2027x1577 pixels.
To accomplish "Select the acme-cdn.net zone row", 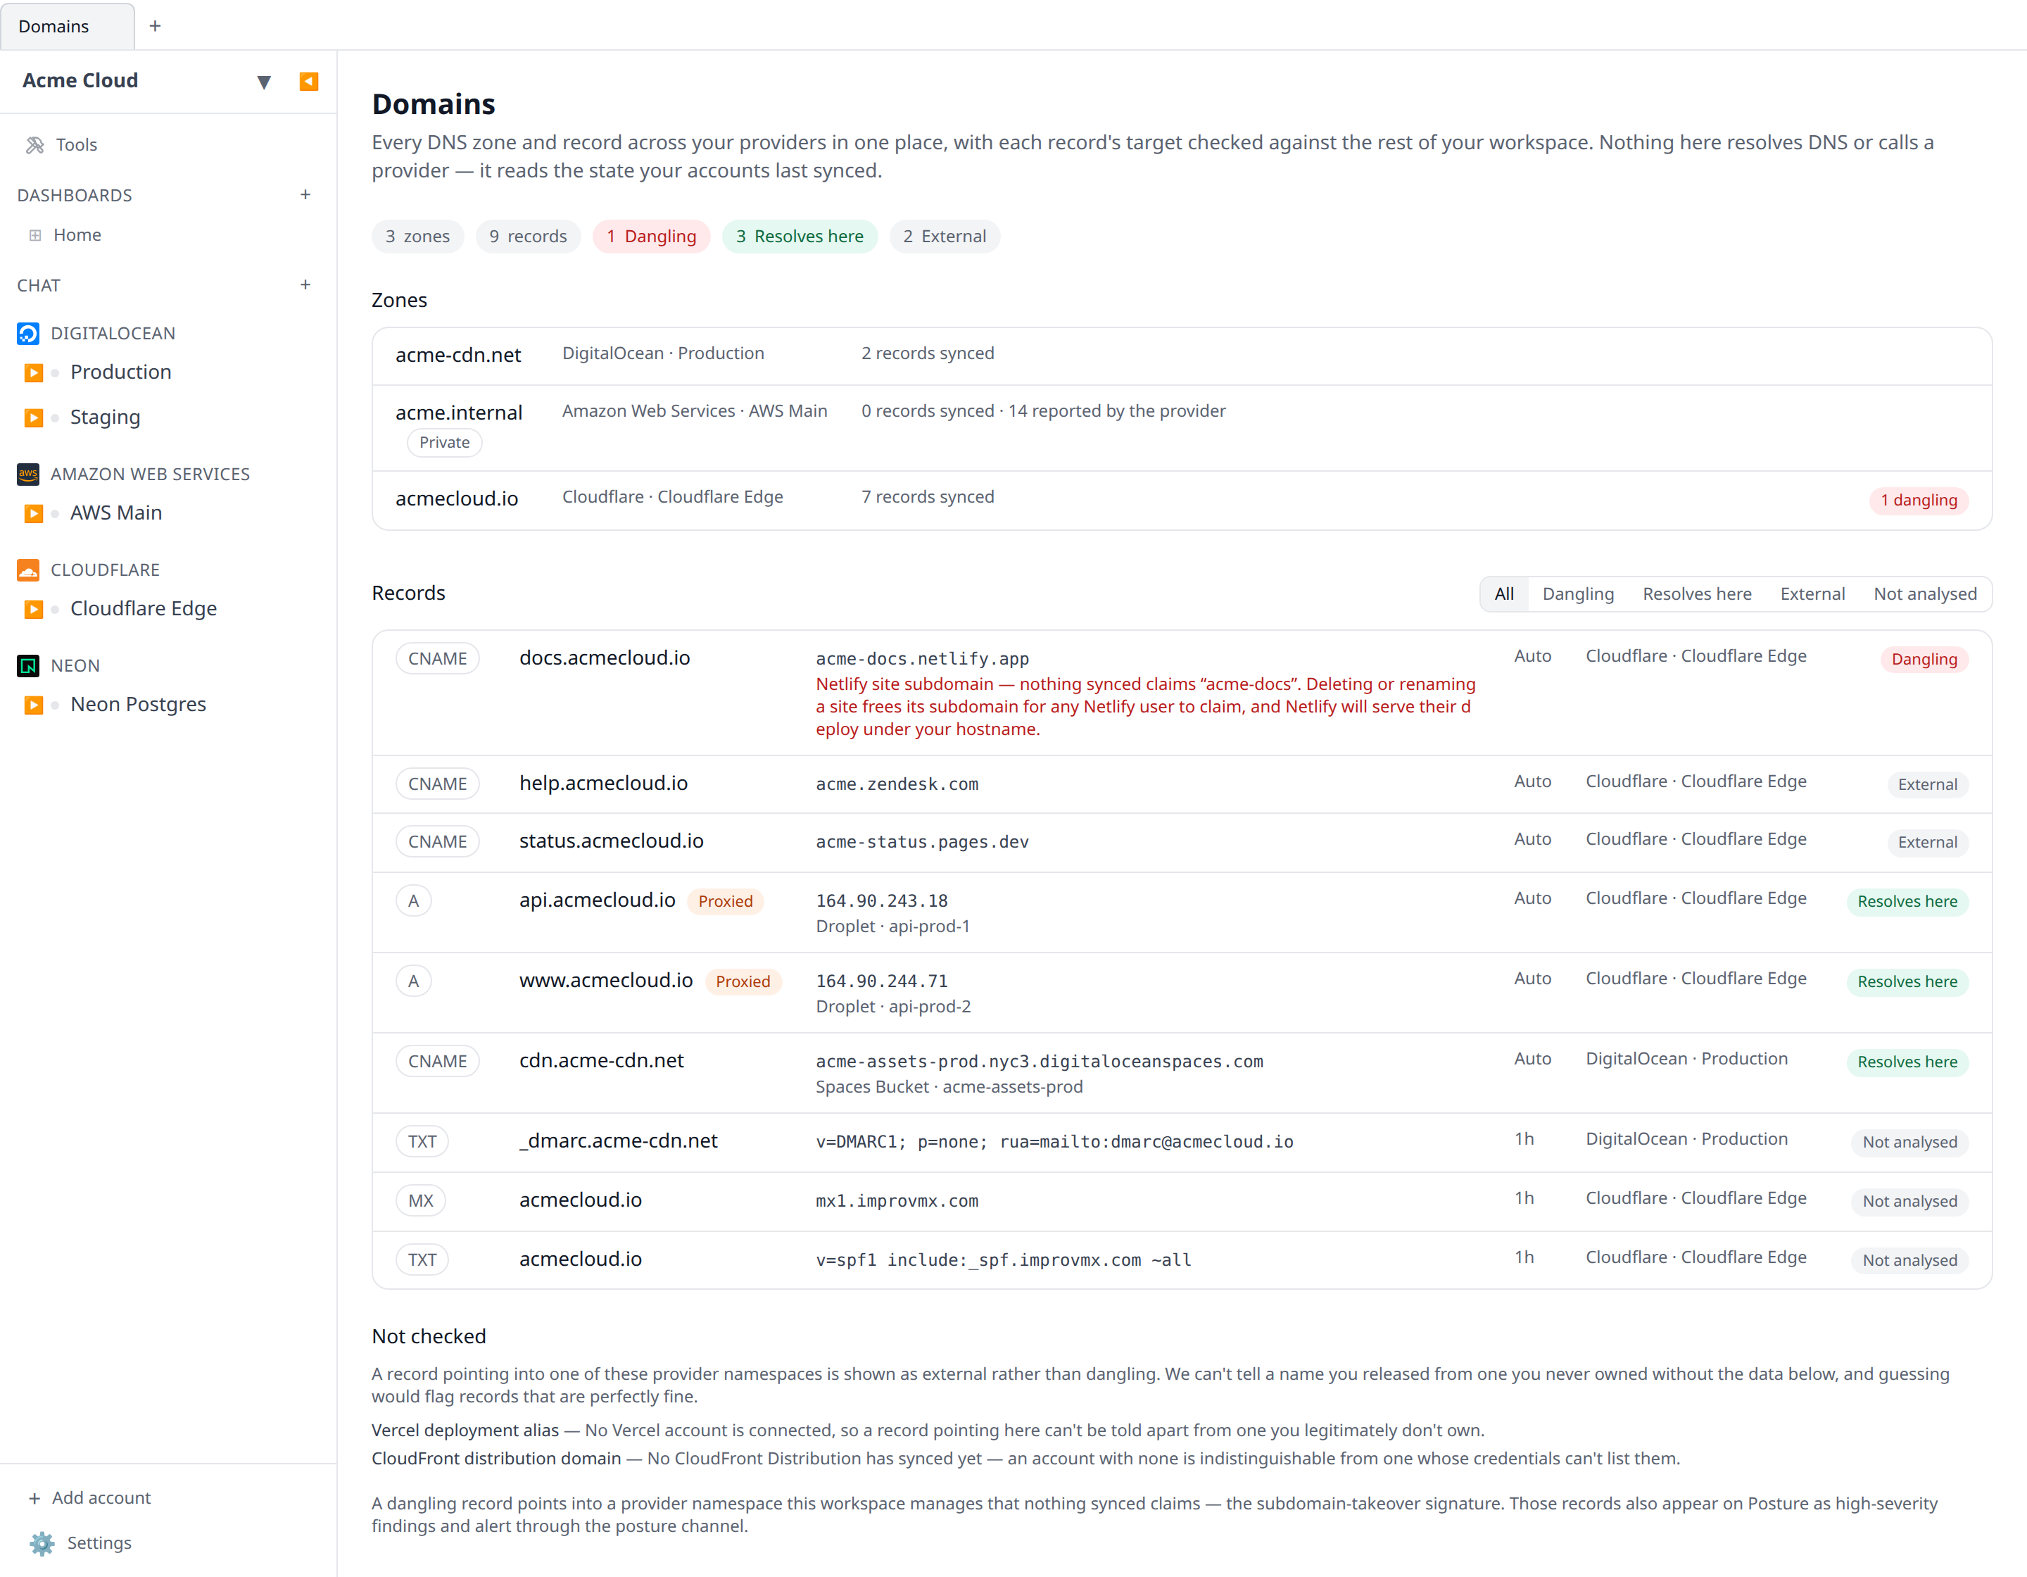I will [1182, 356].
